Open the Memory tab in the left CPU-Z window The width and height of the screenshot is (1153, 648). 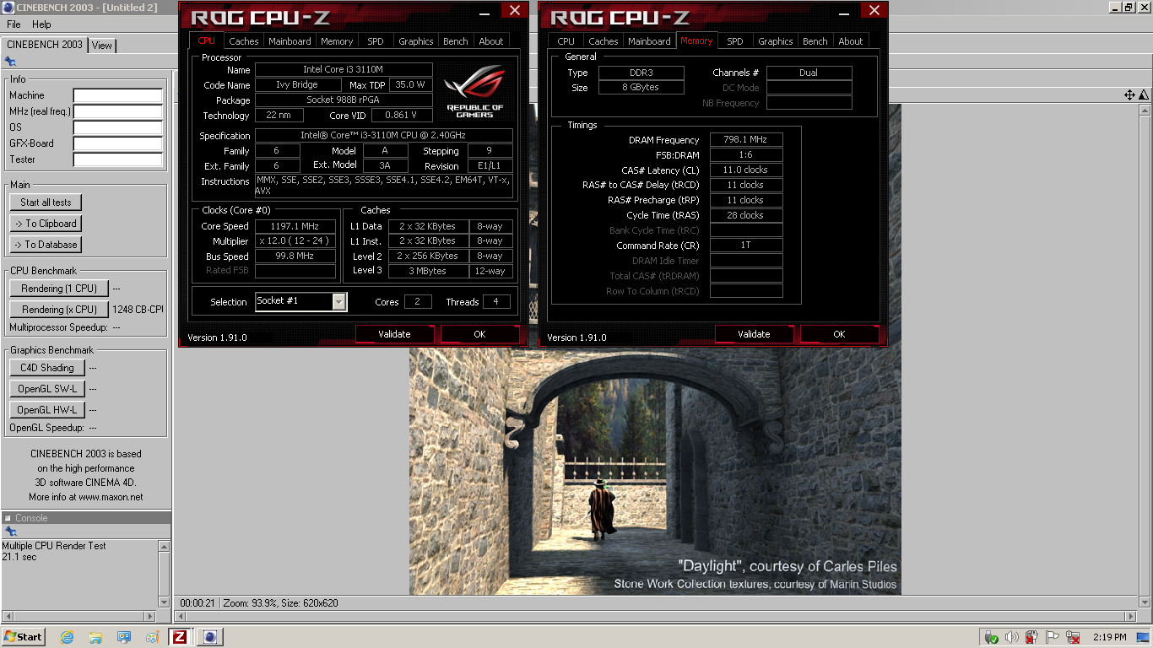(x=337, y=40)
